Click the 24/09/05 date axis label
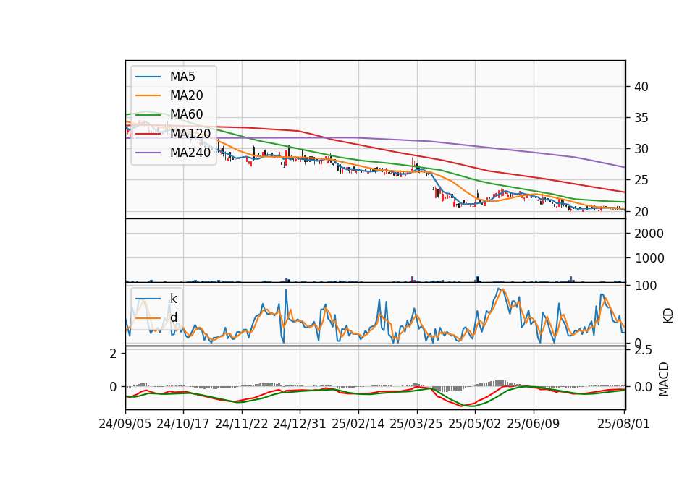Screen dimensions: 695x499 click(125, 424)
